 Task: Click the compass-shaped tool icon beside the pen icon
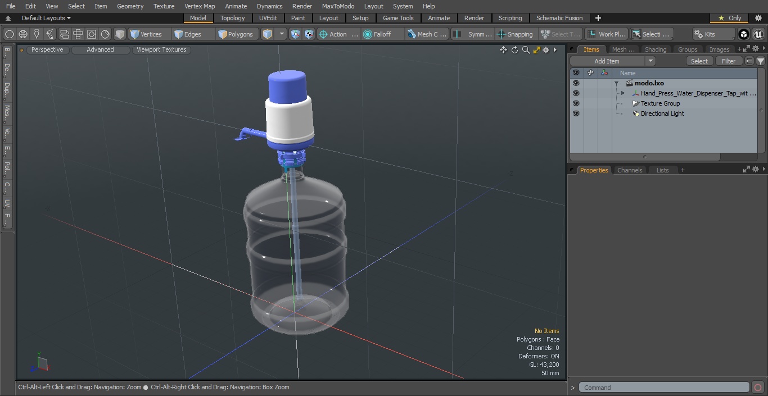pos(50,34)
